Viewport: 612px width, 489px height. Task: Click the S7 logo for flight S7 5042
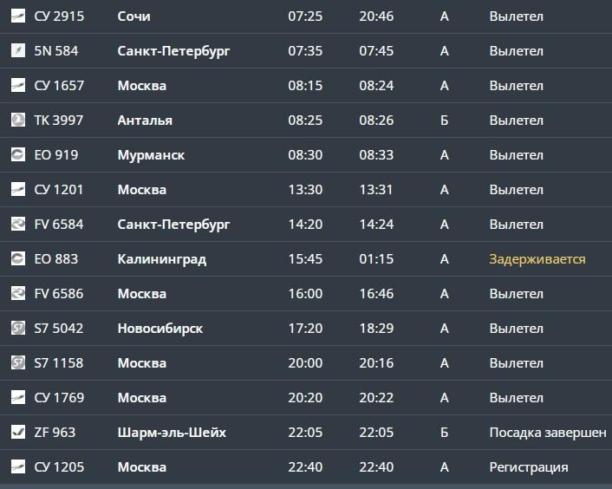point(18,329)
